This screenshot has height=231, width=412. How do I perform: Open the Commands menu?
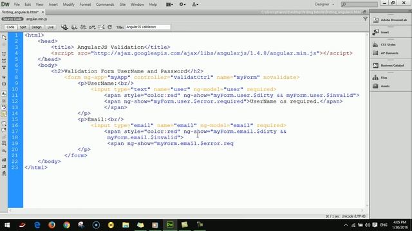[x=105, y=4]
